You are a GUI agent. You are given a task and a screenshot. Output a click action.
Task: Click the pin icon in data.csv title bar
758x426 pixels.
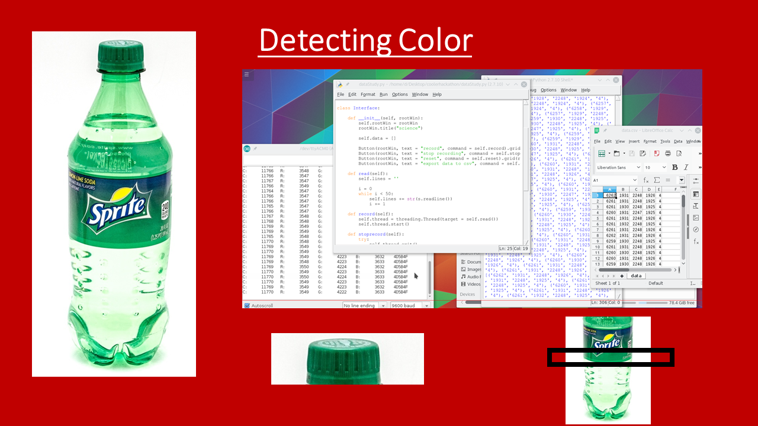[x=605, y=131]
